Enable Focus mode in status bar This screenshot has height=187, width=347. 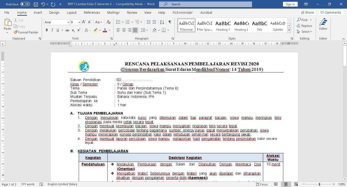261,184
